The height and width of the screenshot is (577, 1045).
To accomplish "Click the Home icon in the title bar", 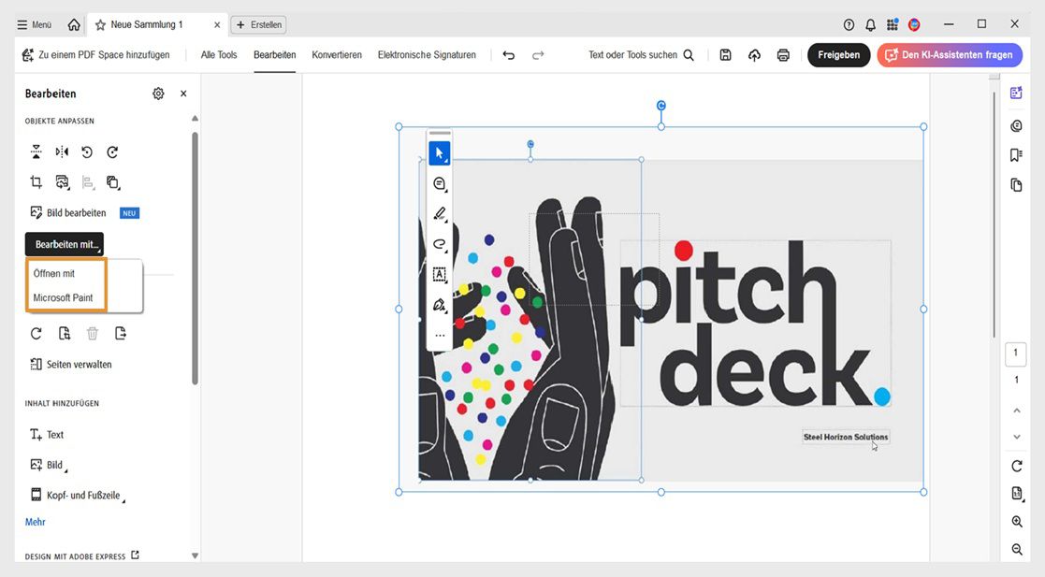I will tap(74, 24).
